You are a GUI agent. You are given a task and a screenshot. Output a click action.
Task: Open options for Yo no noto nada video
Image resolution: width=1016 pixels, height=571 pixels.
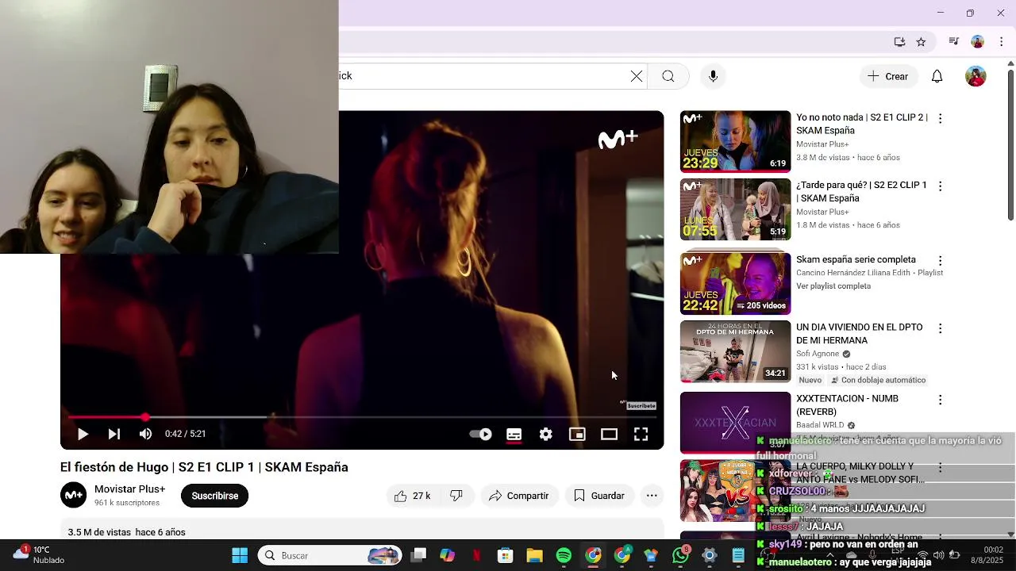[x=940, y=118]
